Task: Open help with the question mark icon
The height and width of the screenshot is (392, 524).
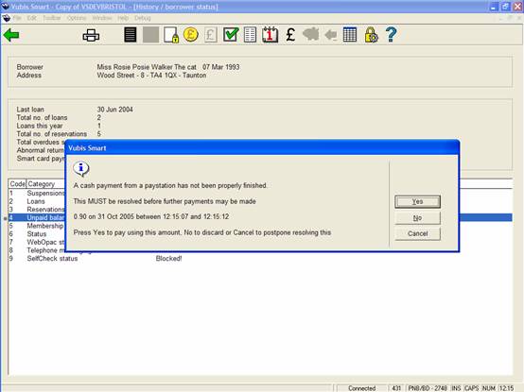Action: (391, 35)
